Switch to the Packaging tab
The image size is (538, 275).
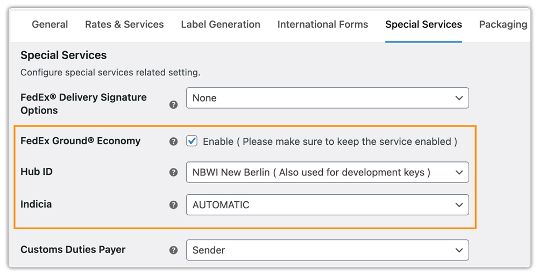(502, 25)
